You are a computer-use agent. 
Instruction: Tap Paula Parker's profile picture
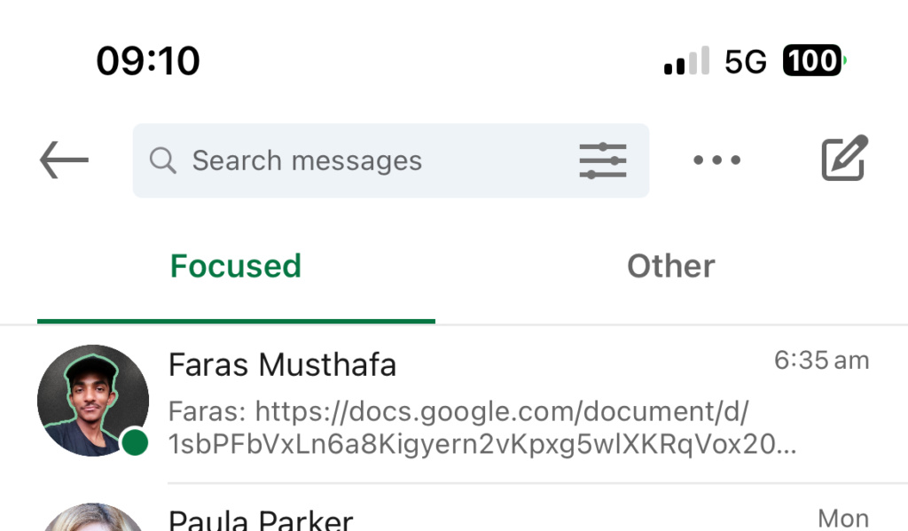(x=92, y=517)
